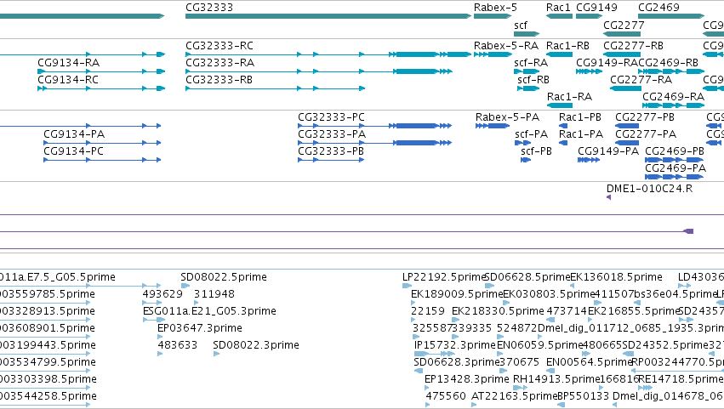The height and width of the screenshot is (409, 724).
Task: Click protein CG32333-PC label
Action: coord(332,117)
